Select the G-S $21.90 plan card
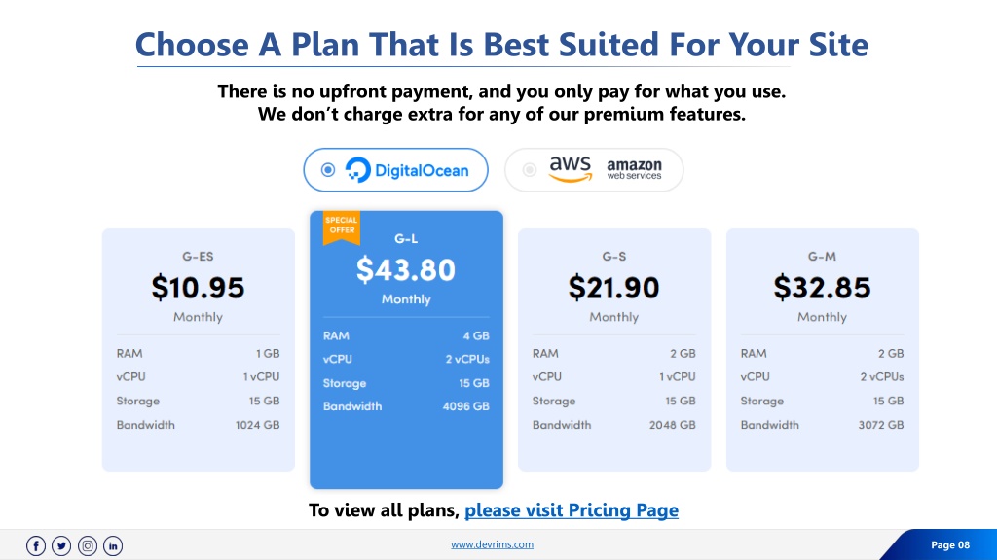Viewport: 997px width, 560px height. 614,350
